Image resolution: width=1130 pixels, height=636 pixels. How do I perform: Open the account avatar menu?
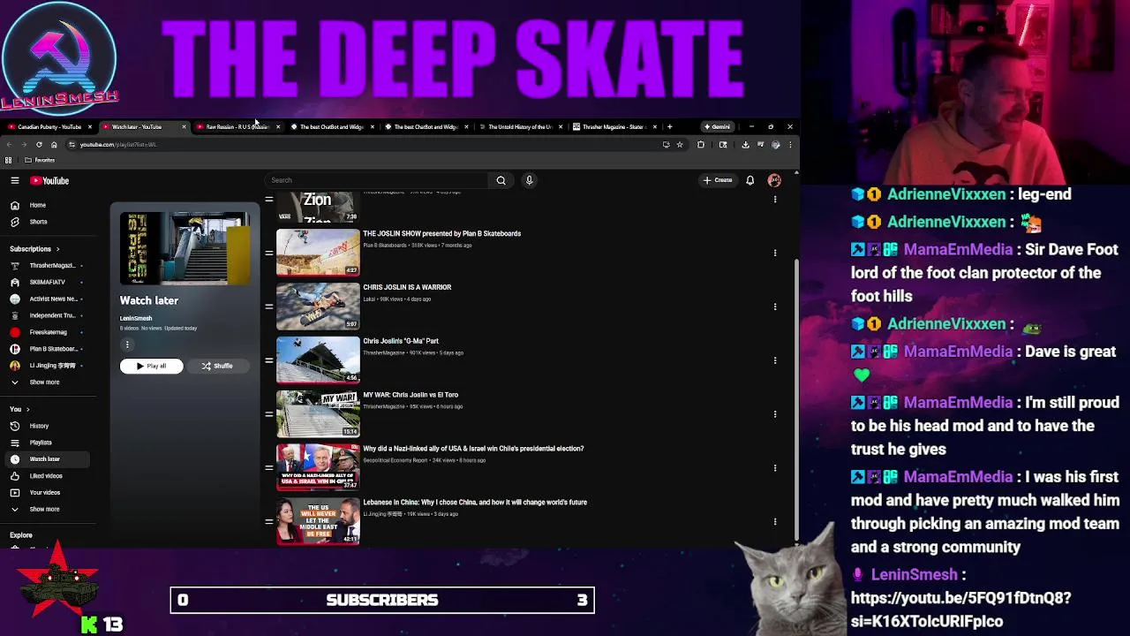(774, 180)
